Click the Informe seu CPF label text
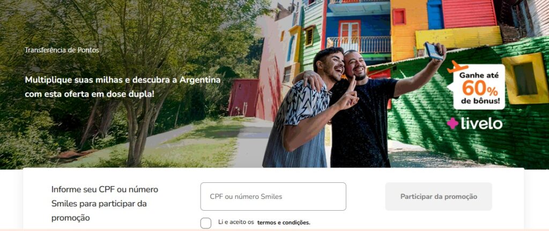The image size is (549, 231). coord(105,203)
